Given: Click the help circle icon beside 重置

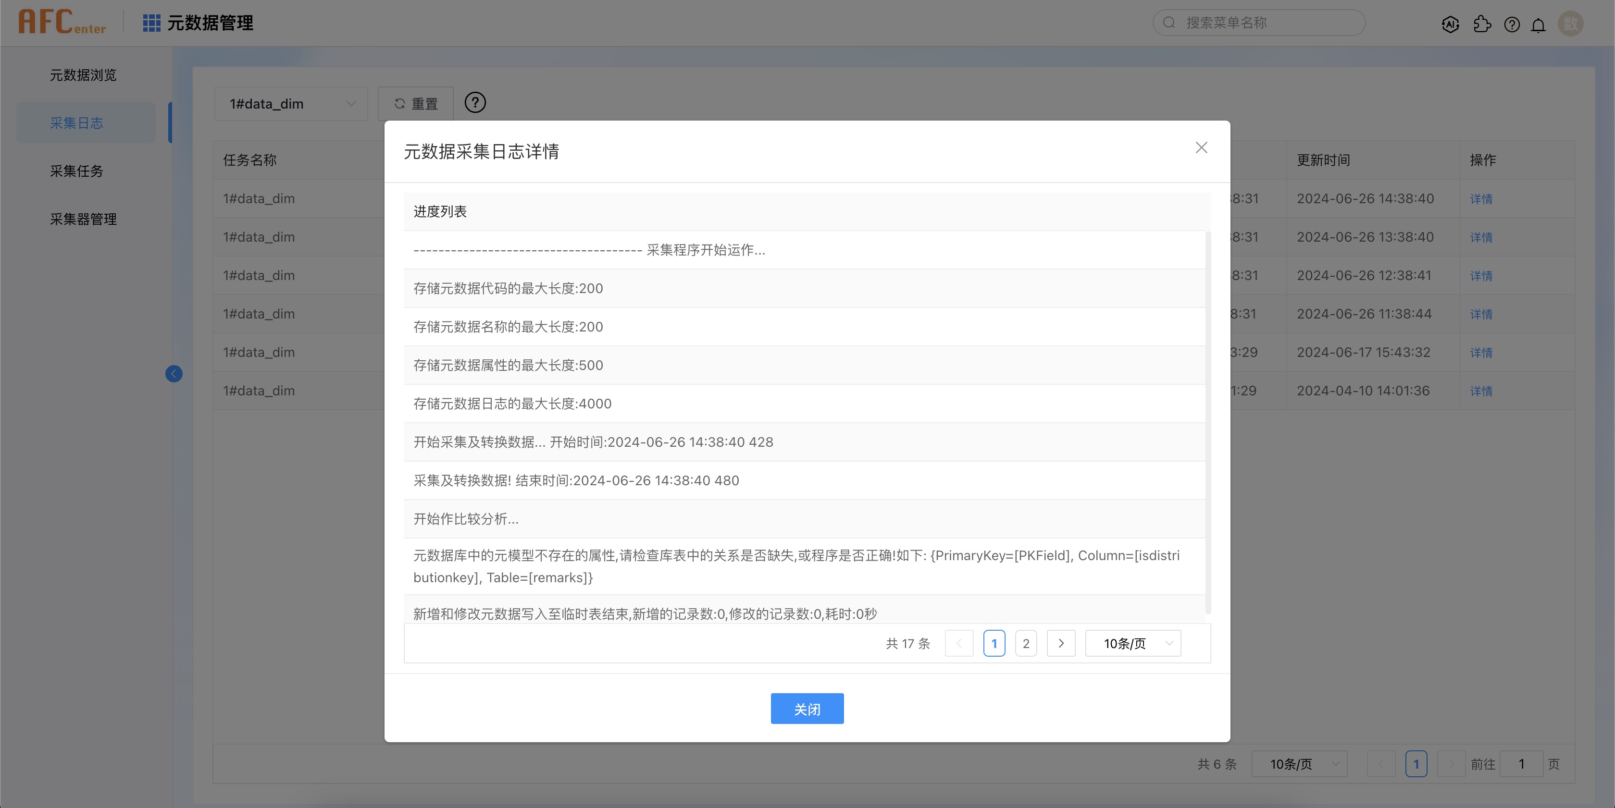Looking at the screenshot, I should click(474, 102).
